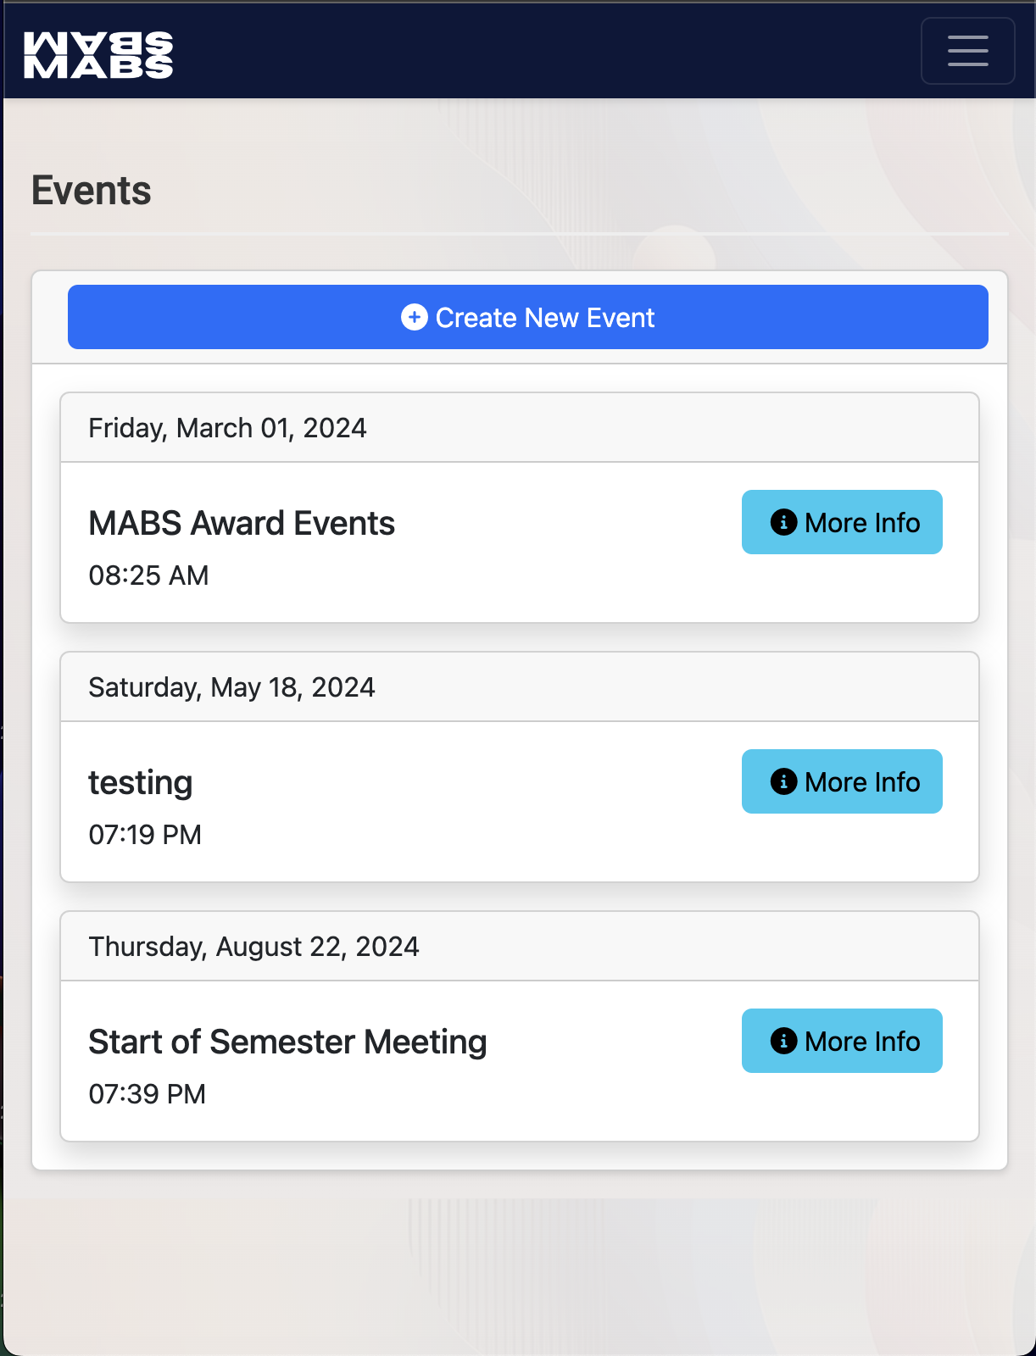
Task: Click the info icon on Start of Semester Meeting
Action: tap(783, 1041)
